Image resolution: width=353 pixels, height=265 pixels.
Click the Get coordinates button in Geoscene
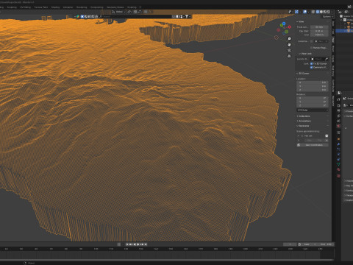[x=313, y=145]
